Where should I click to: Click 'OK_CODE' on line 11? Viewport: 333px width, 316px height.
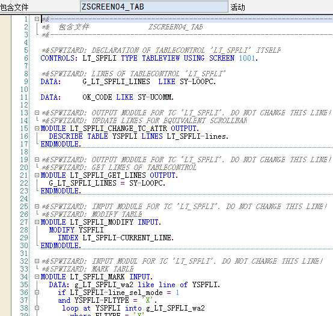pyautogui.click(x=97, y=97)
